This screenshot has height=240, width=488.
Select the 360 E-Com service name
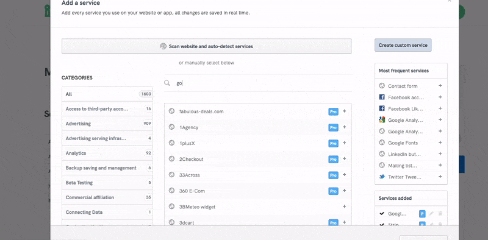[192, 191]
